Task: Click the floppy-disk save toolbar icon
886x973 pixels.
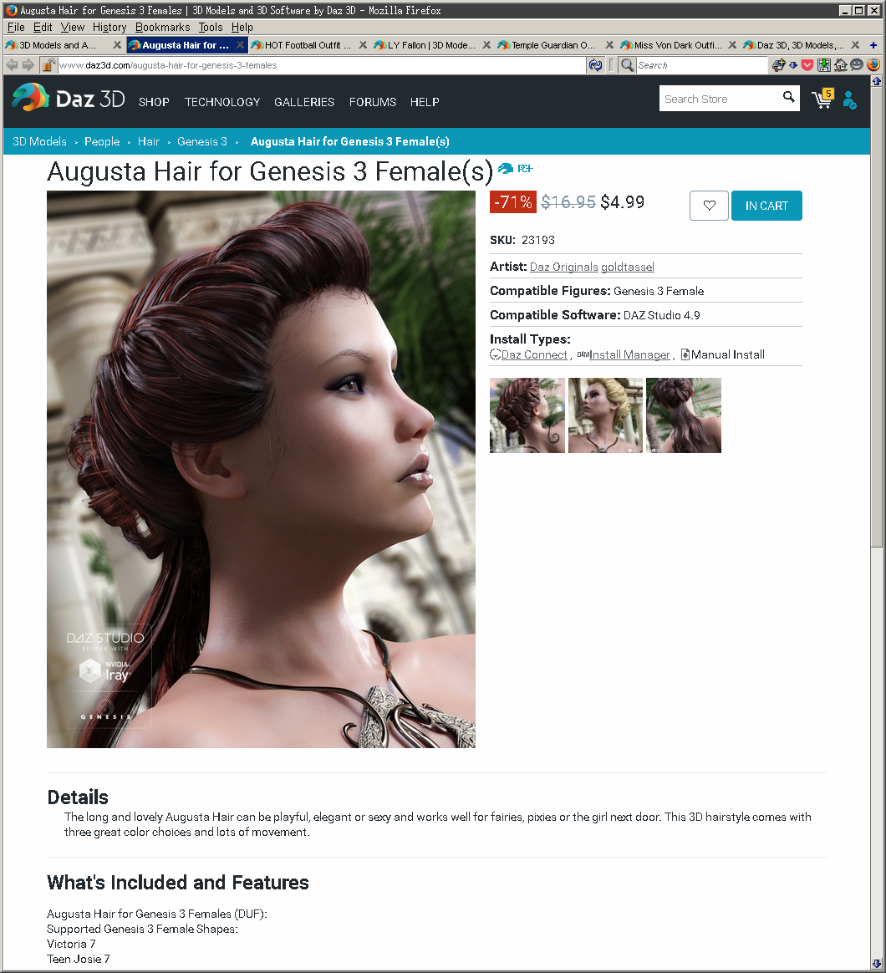Action: (824, 65)
